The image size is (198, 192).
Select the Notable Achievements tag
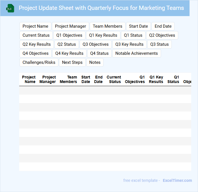[137, 53]
